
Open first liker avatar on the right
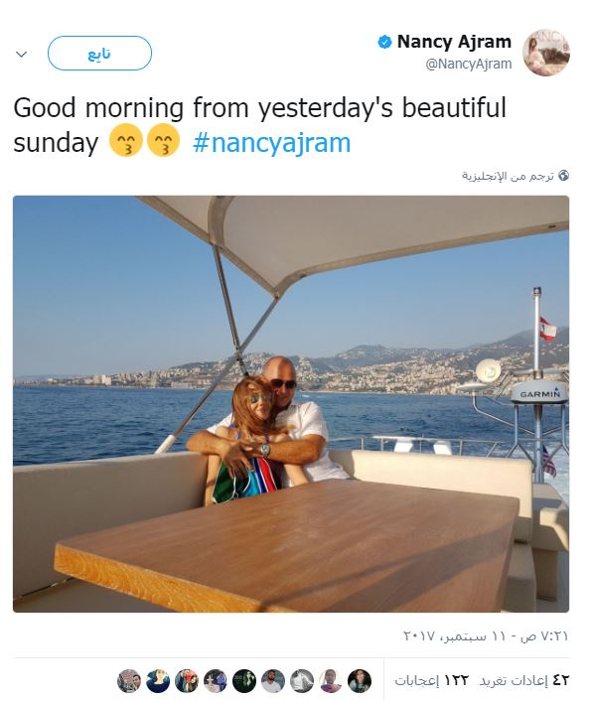point(360,681)
